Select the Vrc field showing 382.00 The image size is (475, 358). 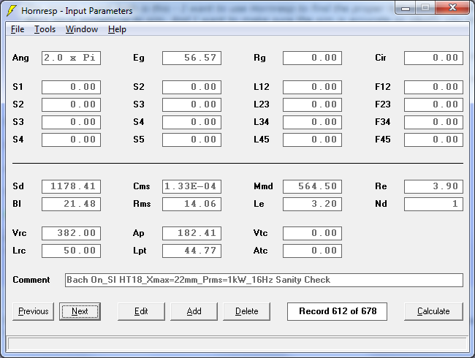point(71,233)
